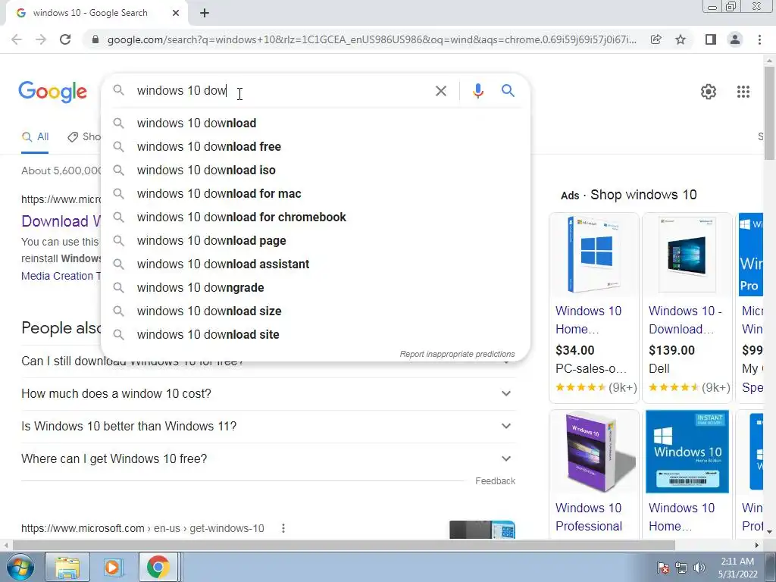Select suggestion 'windows 10 download for mac'
The width and height of the screenshot is (776, 582).
click(315, 193)
